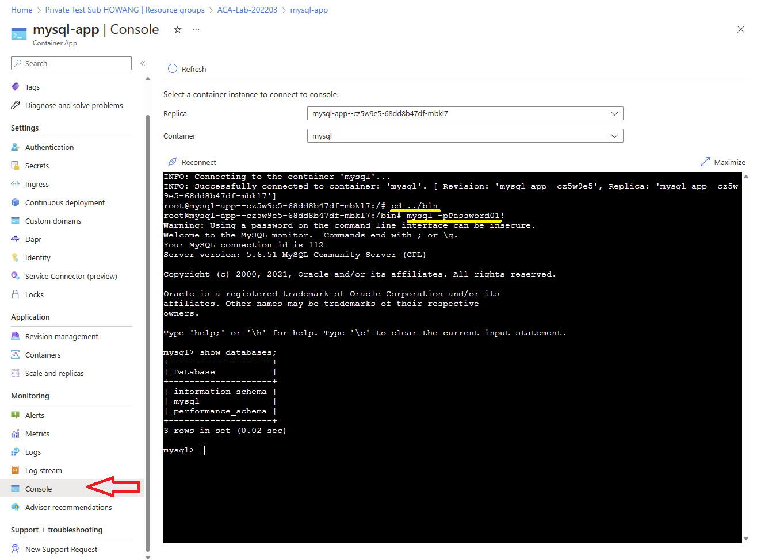Select Custom domains
This screenshot has height=560, width=761.
point(53,221)
